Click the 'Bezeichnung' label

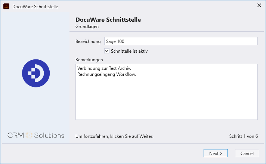tap(88, 41)
